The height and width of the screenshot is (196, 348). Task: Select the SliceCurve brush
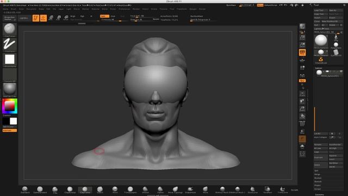point(252,190)
